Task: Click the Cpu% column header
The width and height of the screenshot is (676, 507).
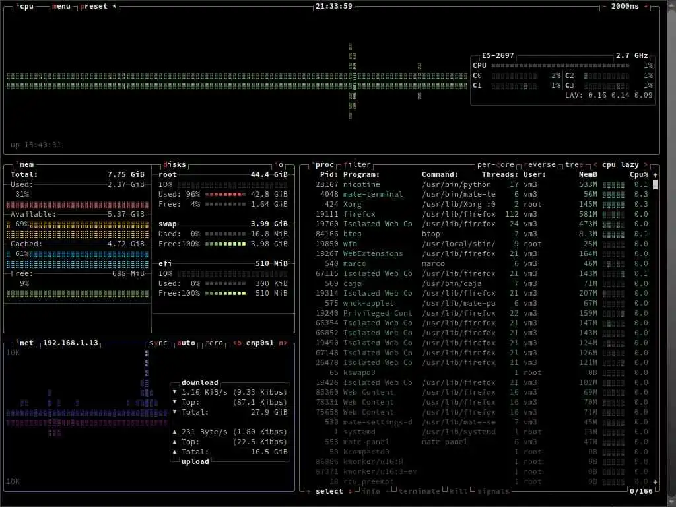Action: pyautogui.click(x=639, y=174)
